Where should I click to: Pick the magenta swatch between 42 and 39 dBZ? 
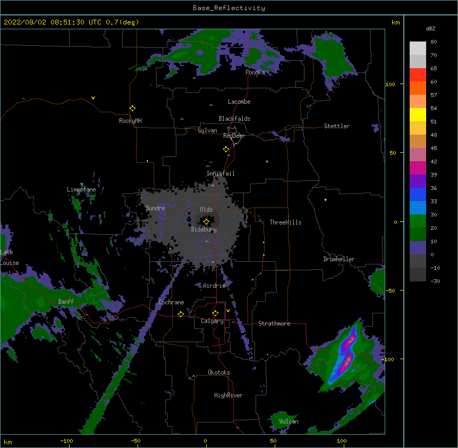pyautogui.click(x=418, y=168)
